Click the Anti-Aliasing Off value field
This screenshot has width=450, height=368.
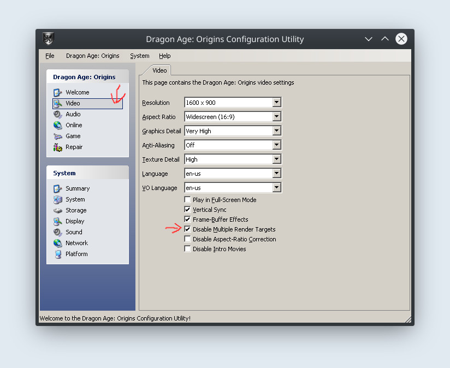click(x=229, y=145)
